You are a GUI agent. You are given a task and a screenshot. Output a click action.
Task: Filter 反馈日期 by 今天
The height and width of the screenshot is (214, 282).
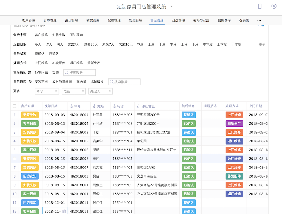coord(38,44)
